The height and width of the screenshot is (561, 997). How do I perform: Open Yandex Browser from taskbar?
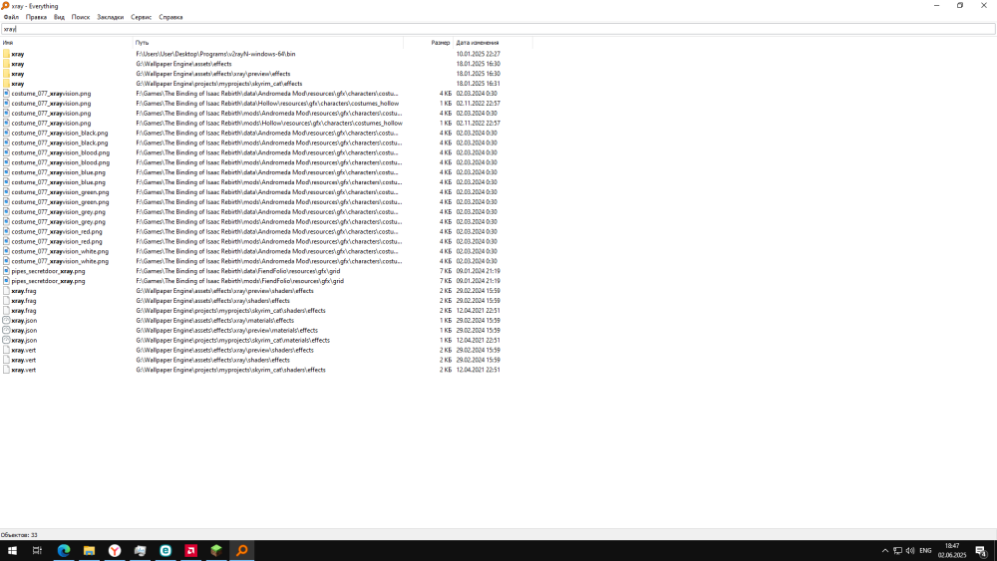[x=115, y=551]
